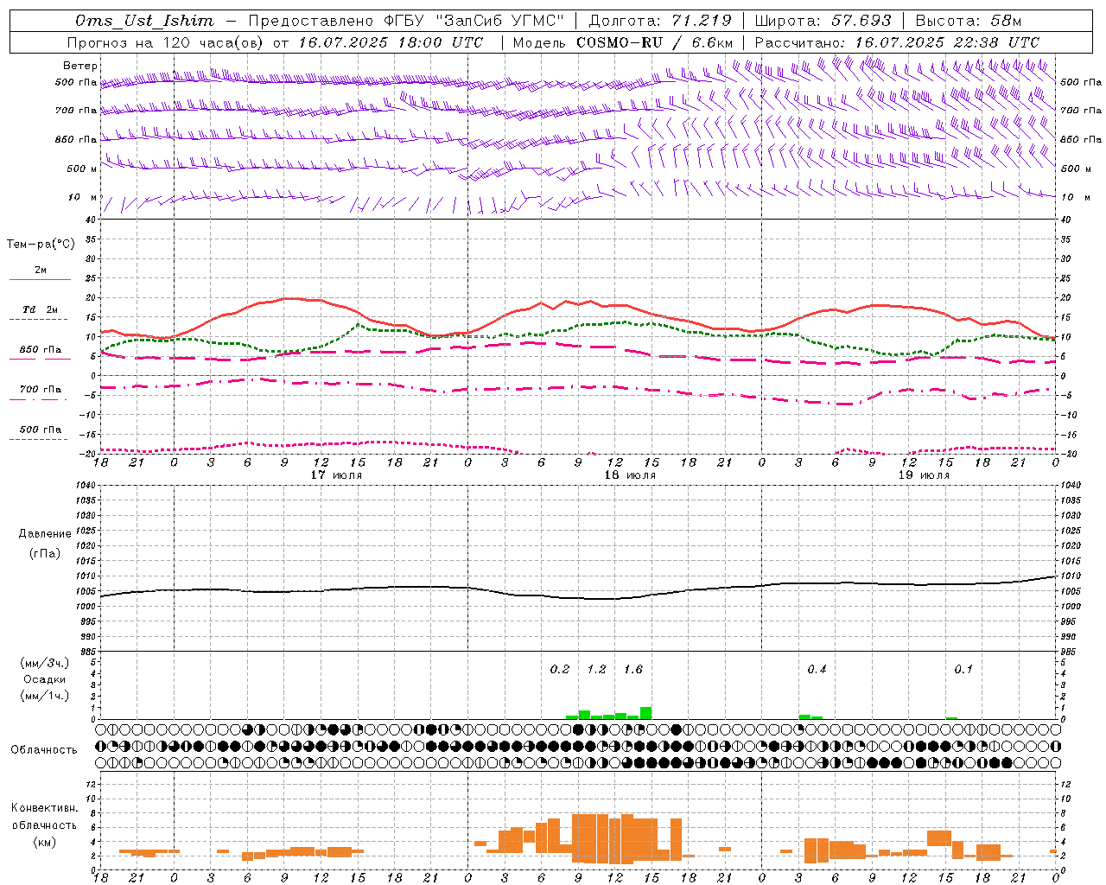This screenshot has width=1106, height=885.
Task: Click the Модель COSMO-RU / 6.6км text
Action: tap(623, 42)
